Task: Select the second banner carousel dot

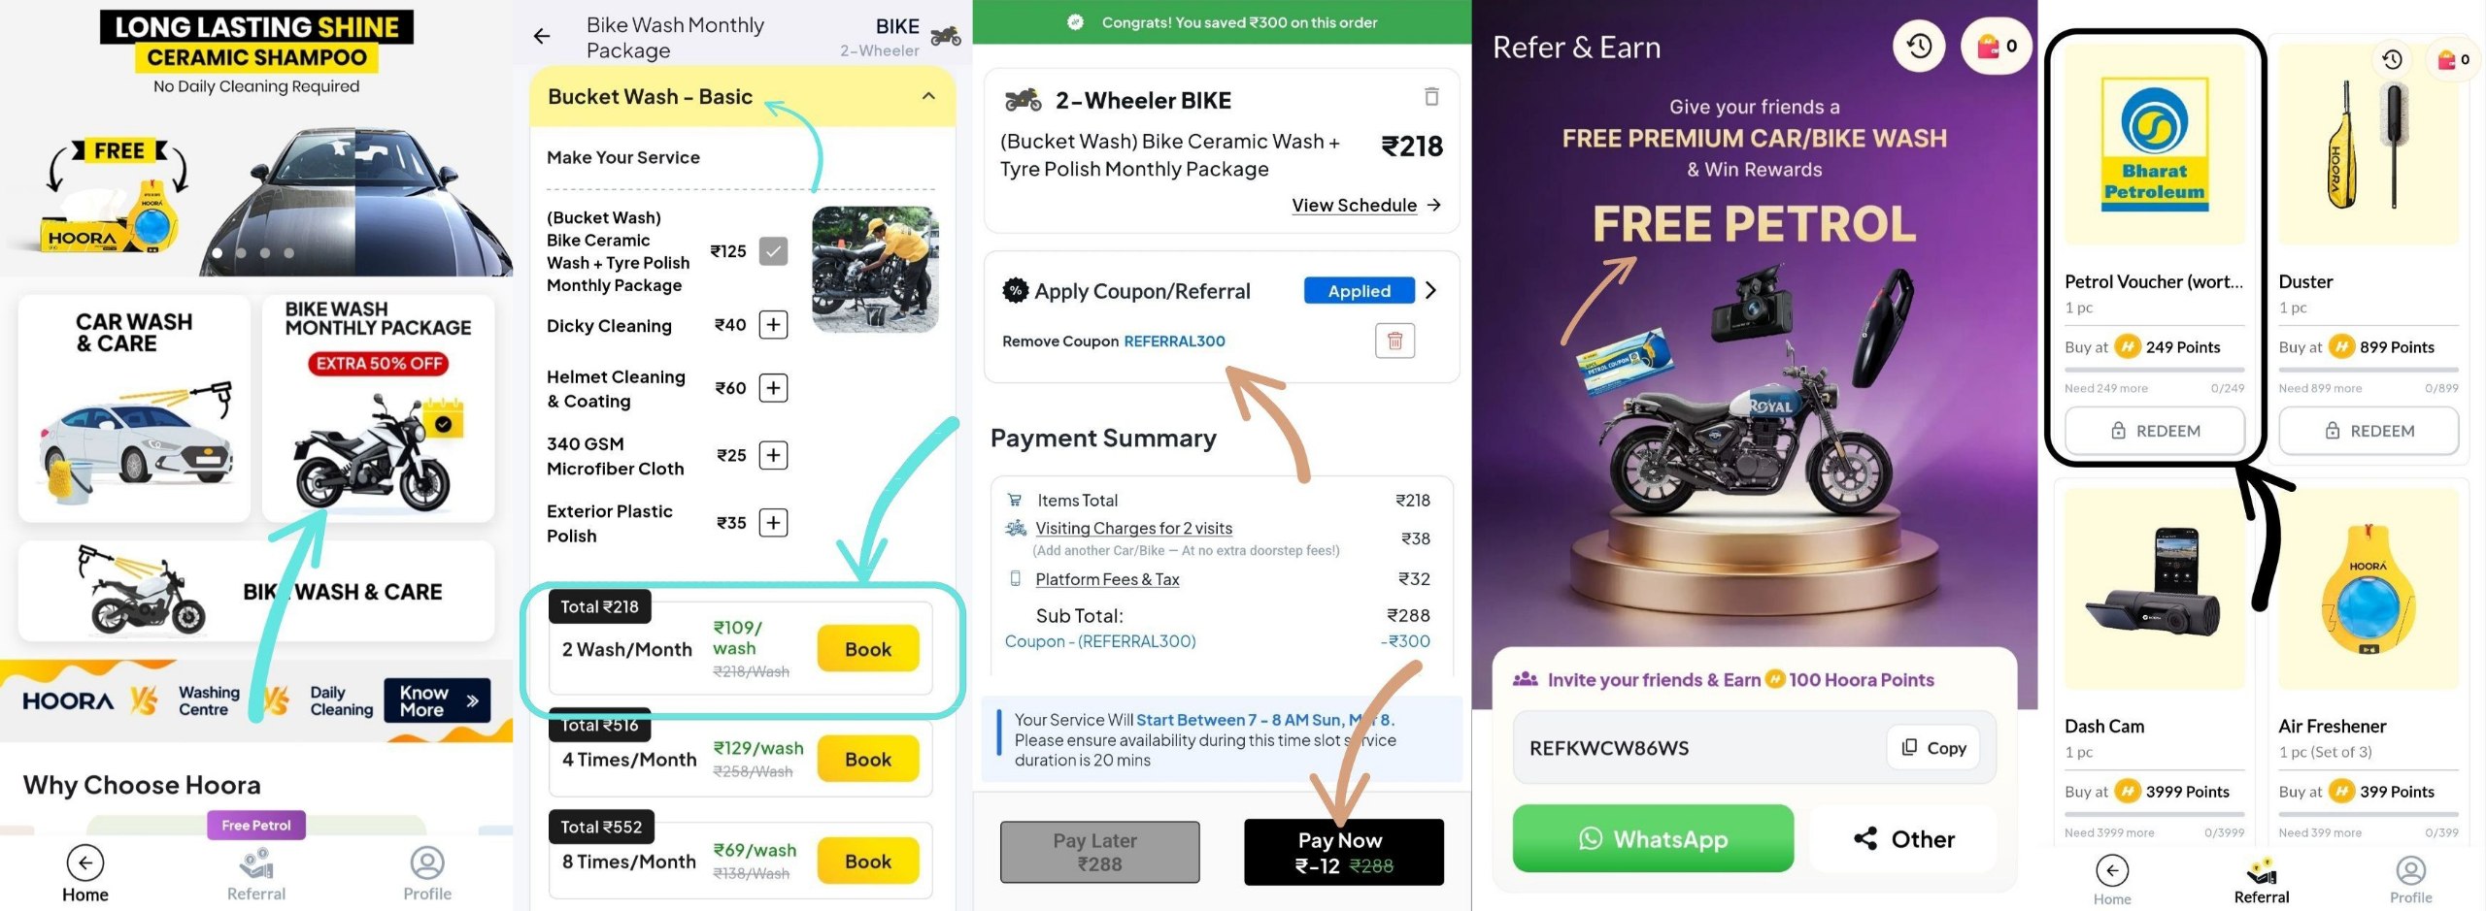Action: coord(241,253)
